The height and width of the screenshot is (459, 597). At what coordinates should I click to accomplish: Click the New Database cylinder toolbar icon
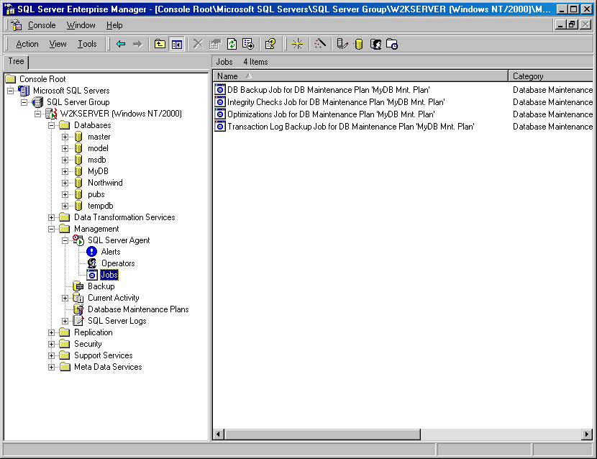tap(359, 44)
